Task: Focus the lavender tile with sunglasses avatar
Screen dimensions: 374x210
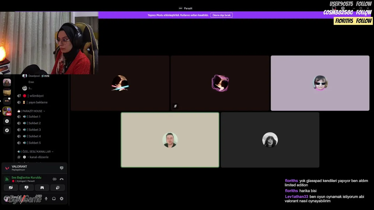Action: [x=320, y=83]
